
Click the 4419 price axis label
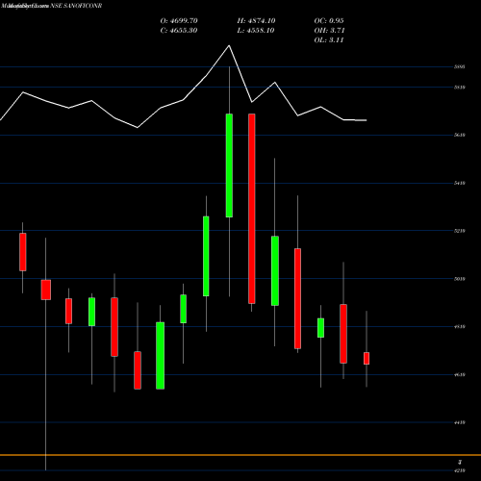[460, 422]
